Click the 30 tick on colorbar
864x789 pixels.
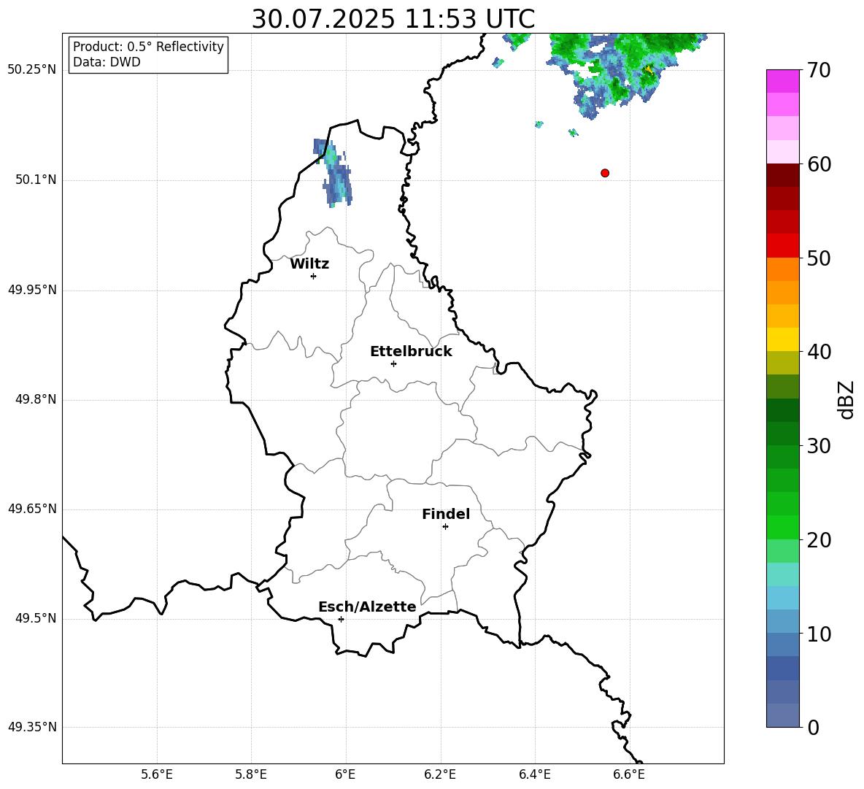[819, 446]
